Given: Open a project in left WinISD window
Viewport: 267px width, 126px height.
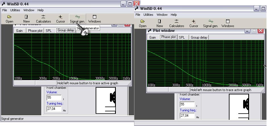Looking at the screenshot, I should pos(9,19).
